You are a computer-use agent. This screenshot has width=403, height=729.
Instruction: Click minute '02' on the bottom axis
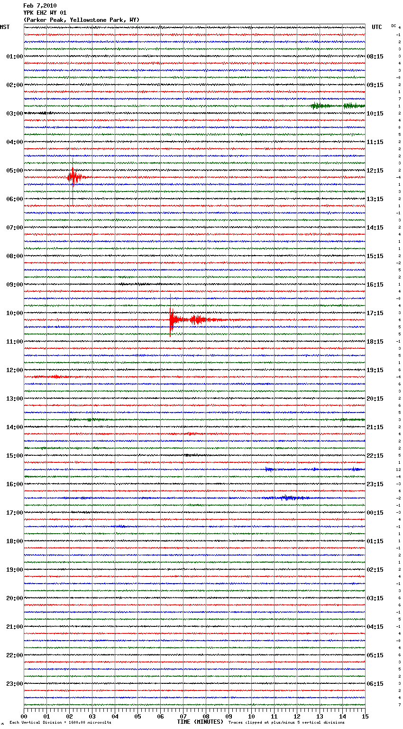[69, 716]
